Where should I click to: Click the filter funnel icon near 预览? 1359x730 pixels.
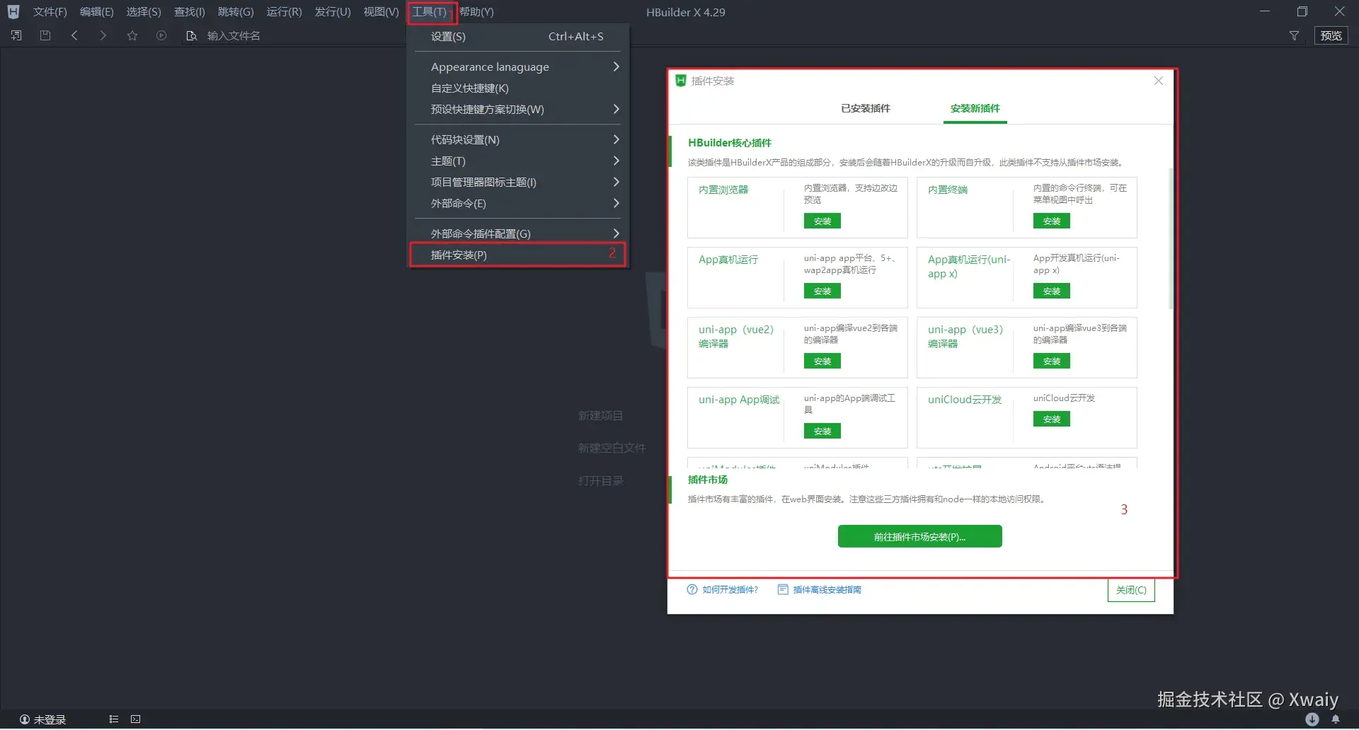1294,35
